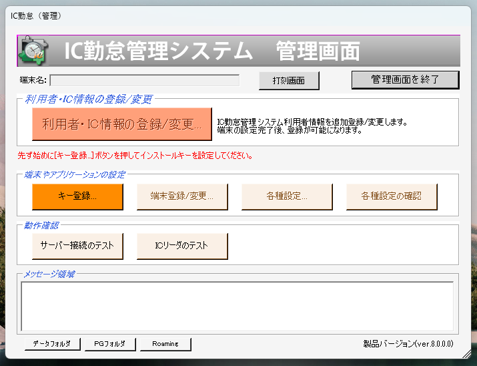Click 管理画面を終了 to exit
The height and width of the screenshot is (366, 477).
click(x=405, y=79)
